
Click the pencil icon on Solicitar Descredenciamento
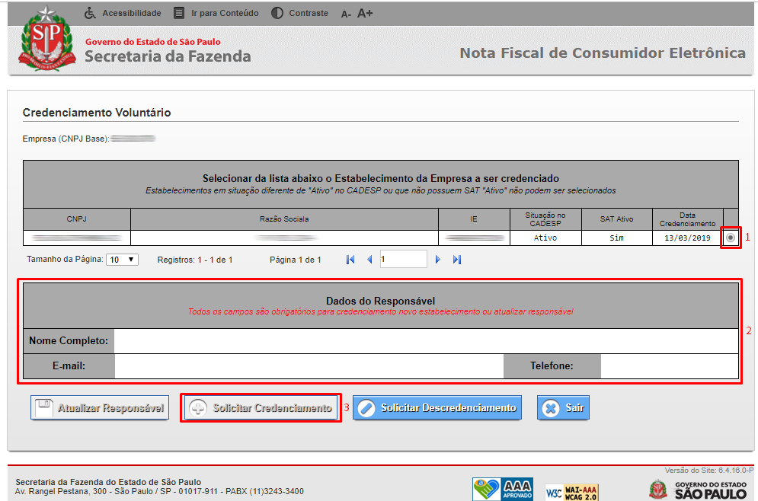pos(367,407)
